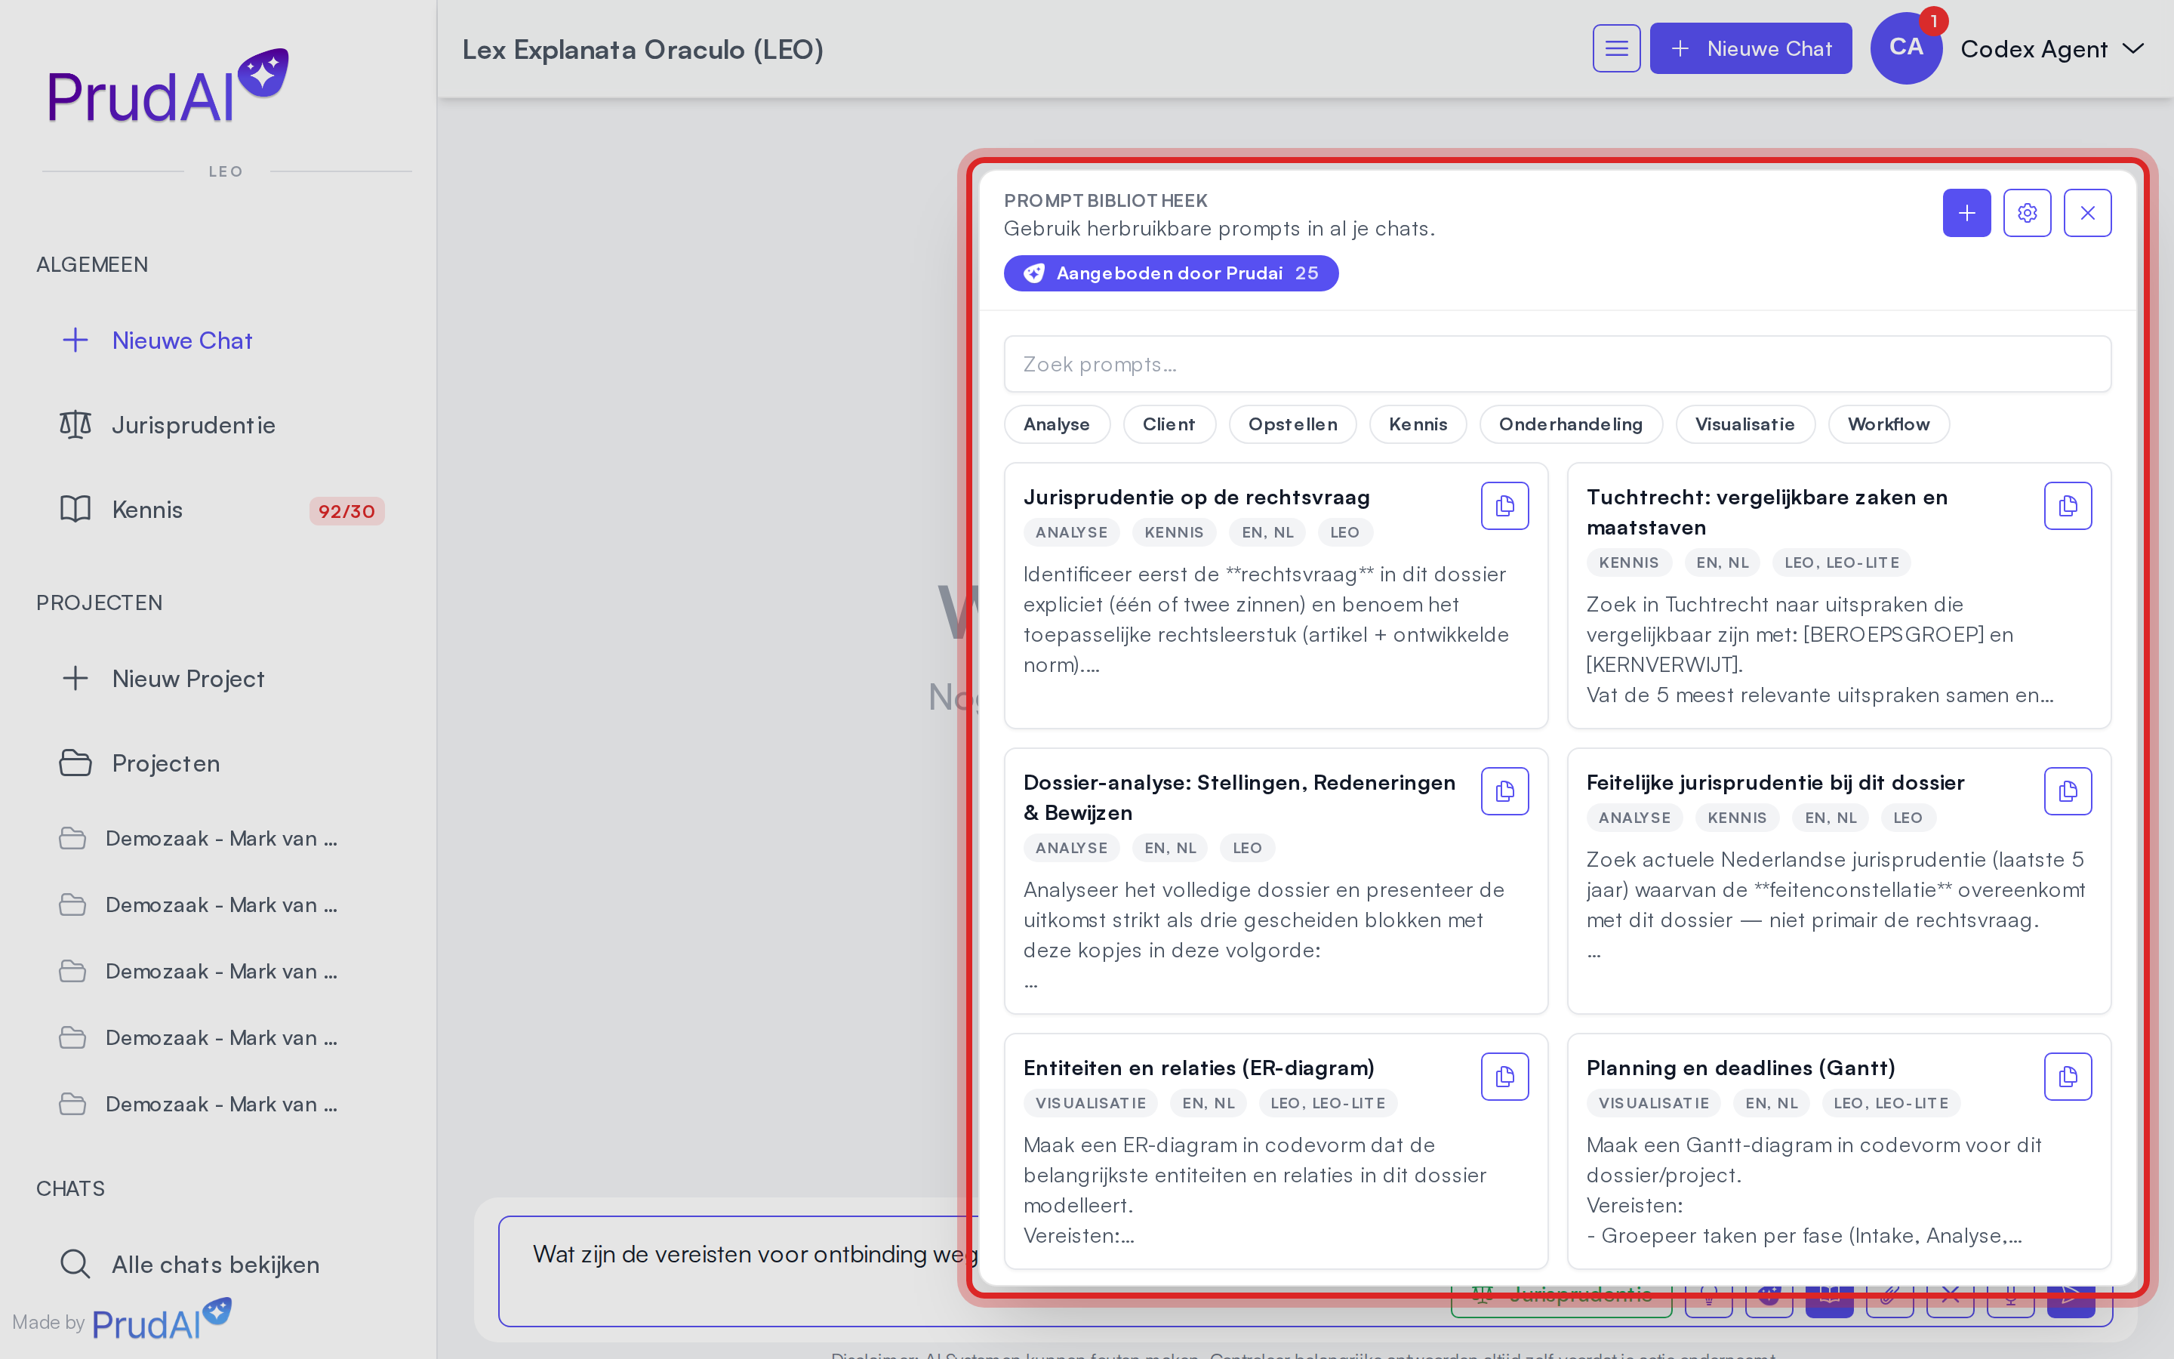Close the Prompt Bibliotheek panel
Image resolution: width=2174 pixels, height=1359 pixels.
pyautogui.click(x=2087, y=213)
